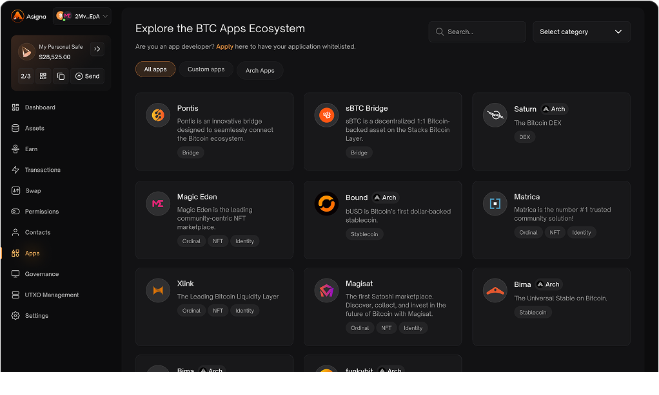Click the Magic Eden logo icon
The image size is (659, 395).
158,203
